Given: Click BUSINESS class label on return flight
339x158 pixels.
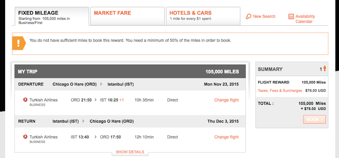Looking at the screenshot, I should (x=37, y=142).
